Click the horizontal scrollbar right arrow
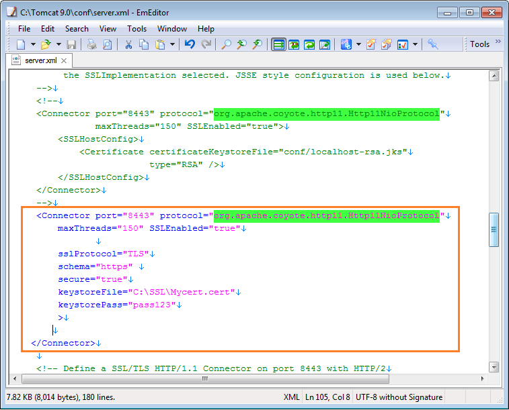The image size is (509, 410). (482, 378)
